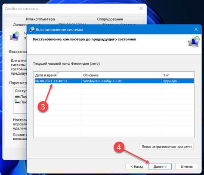Close the System Restore wizard window
This screenshot has height=175, width=204.
tap(196, 30)
